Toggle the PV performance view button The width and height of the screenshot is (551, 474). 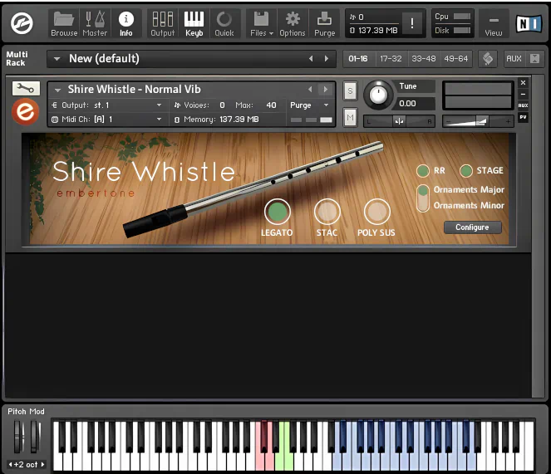point(523,117)
